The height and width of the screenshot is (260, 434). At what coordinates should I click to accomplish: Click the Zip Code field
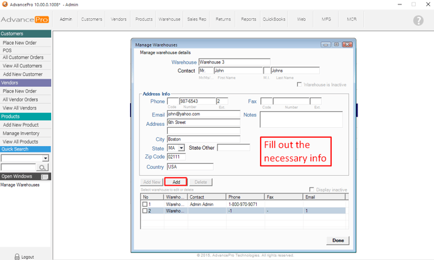[x=177, y=157]
